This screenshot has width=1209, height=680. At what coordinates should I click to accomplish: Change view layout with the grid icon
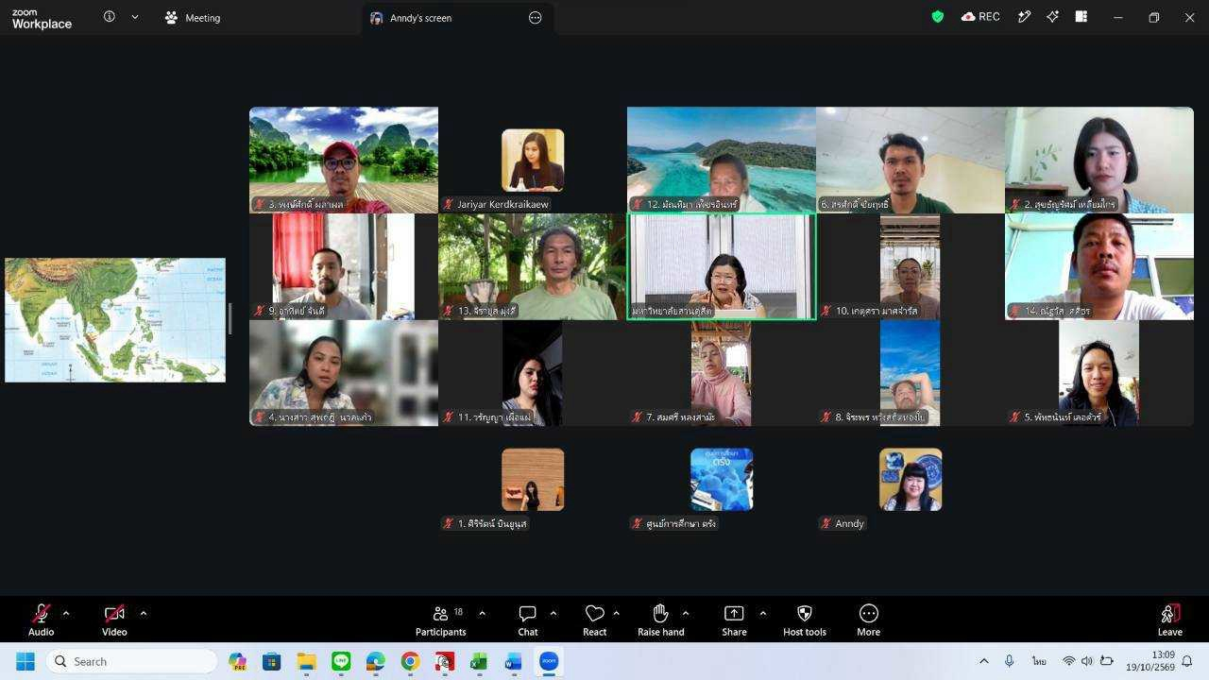pos(1081,17)
